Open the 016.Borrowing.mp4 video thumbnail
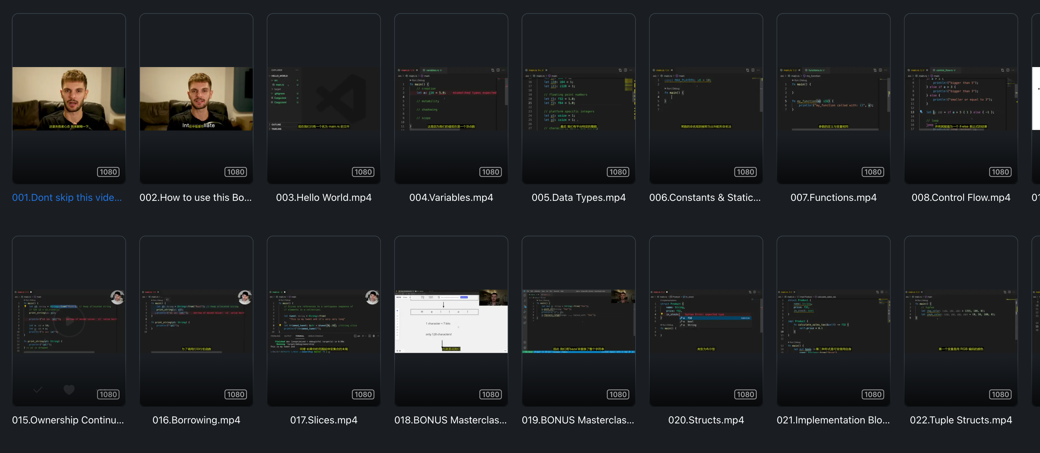 tap(196, 321)
